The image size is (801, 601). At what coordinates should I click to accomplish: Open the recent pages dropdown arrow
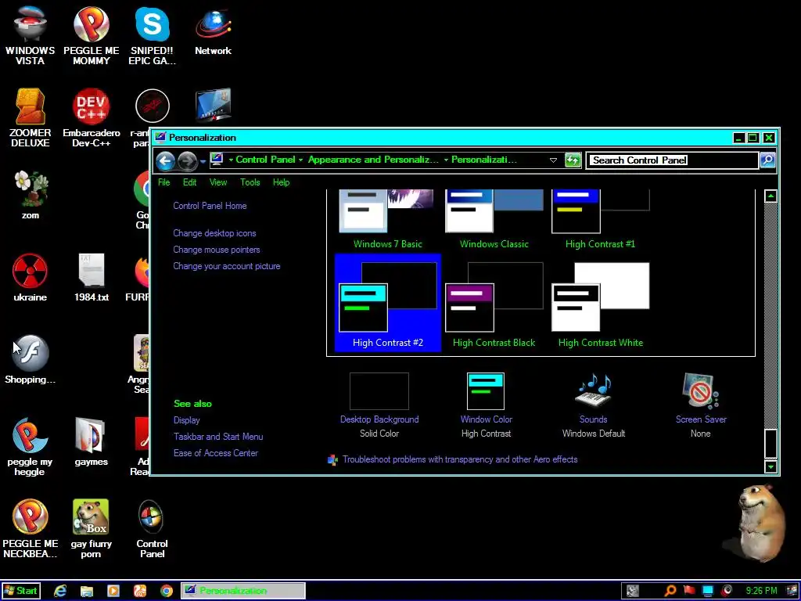pyautogui.click(x=203, y=161)
